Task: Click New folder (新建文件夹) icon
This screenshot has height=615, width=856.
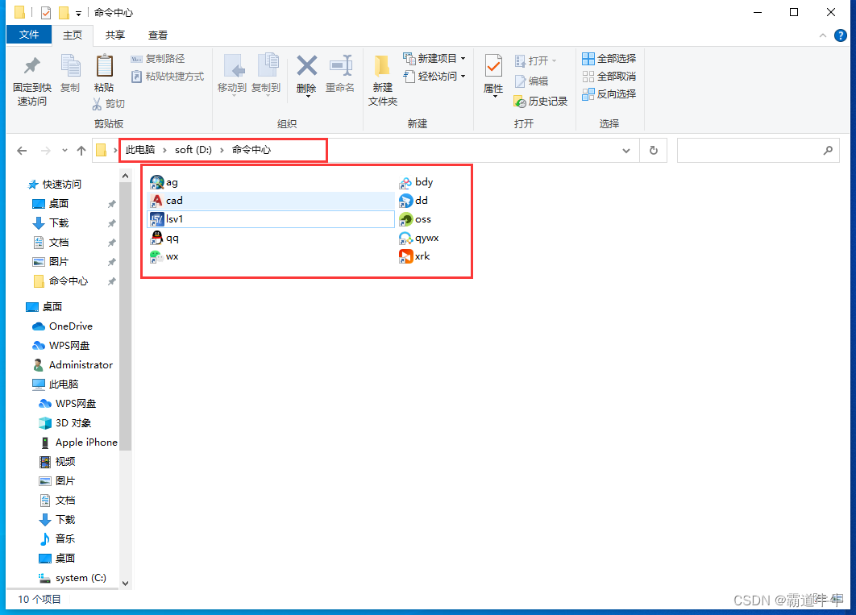Action: [382, 66]
